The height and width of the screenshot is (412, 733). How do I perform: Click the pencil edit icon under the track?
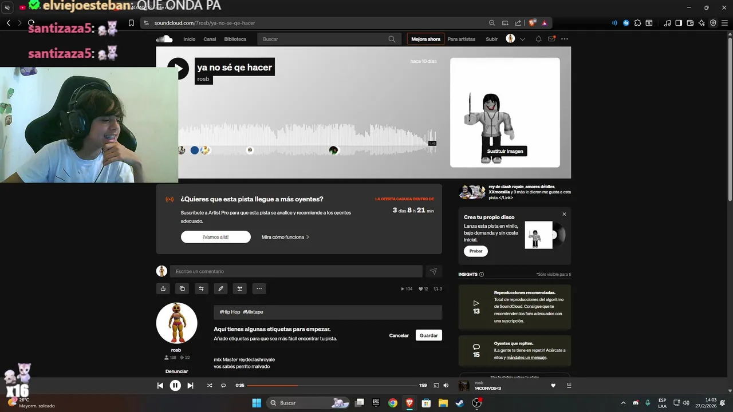click(x=220, y=288)
